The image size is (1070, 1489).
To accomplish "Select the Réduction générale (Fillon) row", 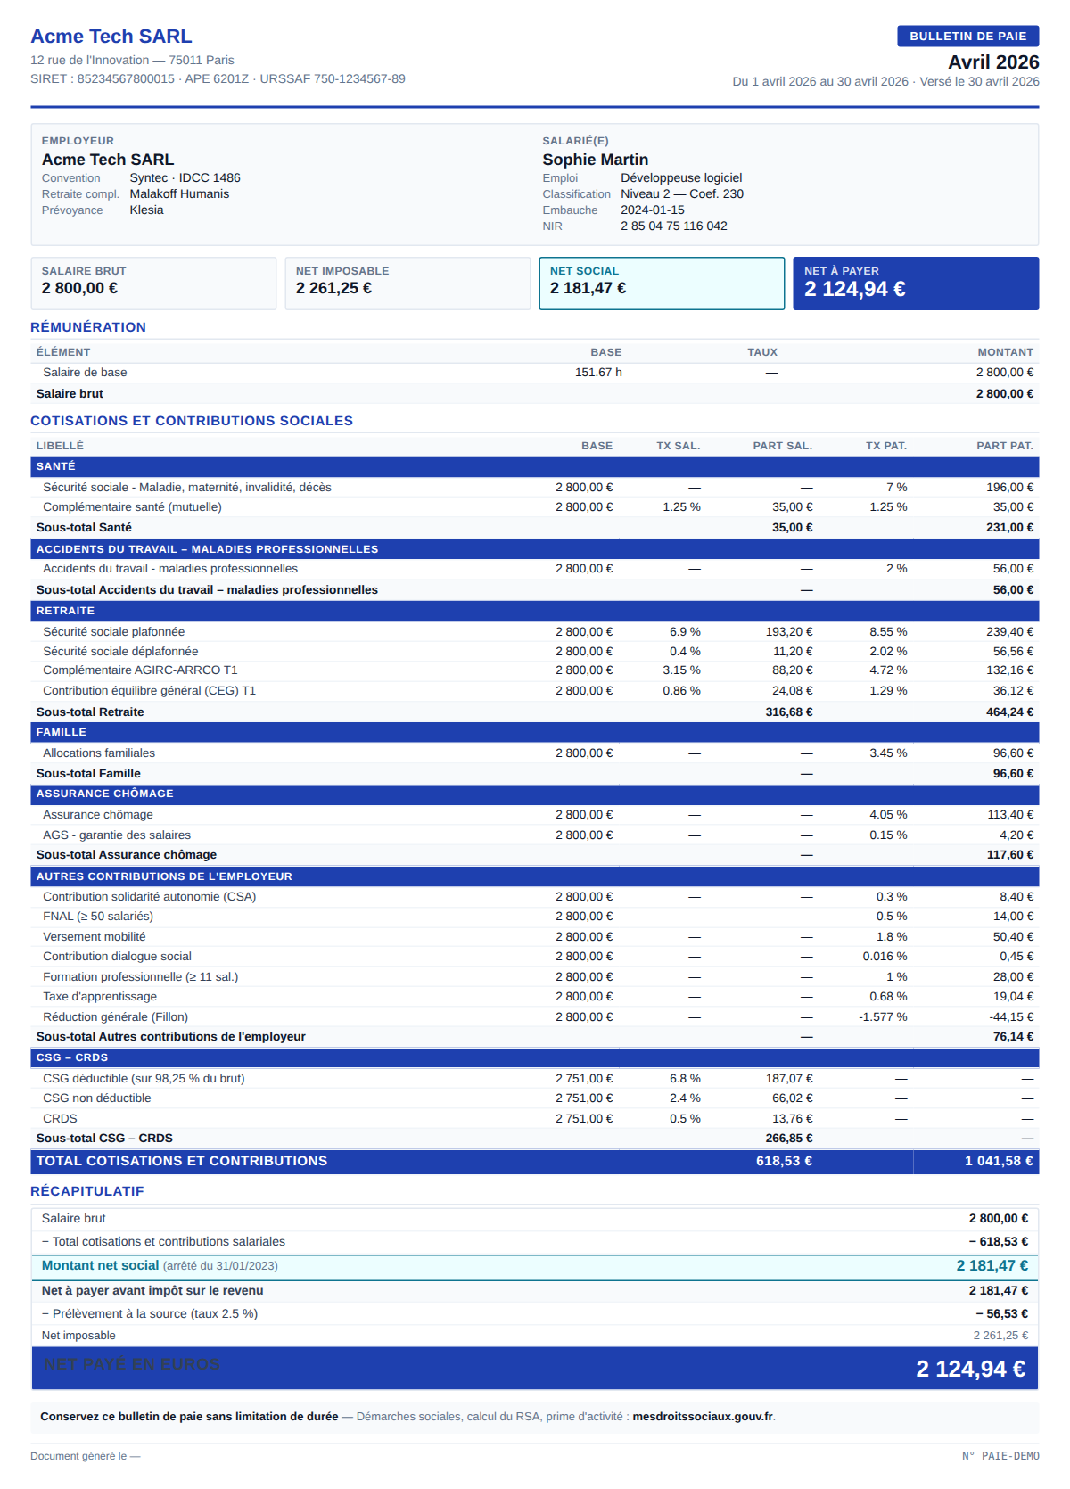I will coord(535,1016).
